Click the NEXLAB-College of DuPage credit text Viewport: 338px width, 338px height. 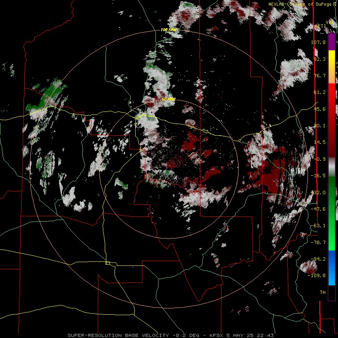[302, 4]
